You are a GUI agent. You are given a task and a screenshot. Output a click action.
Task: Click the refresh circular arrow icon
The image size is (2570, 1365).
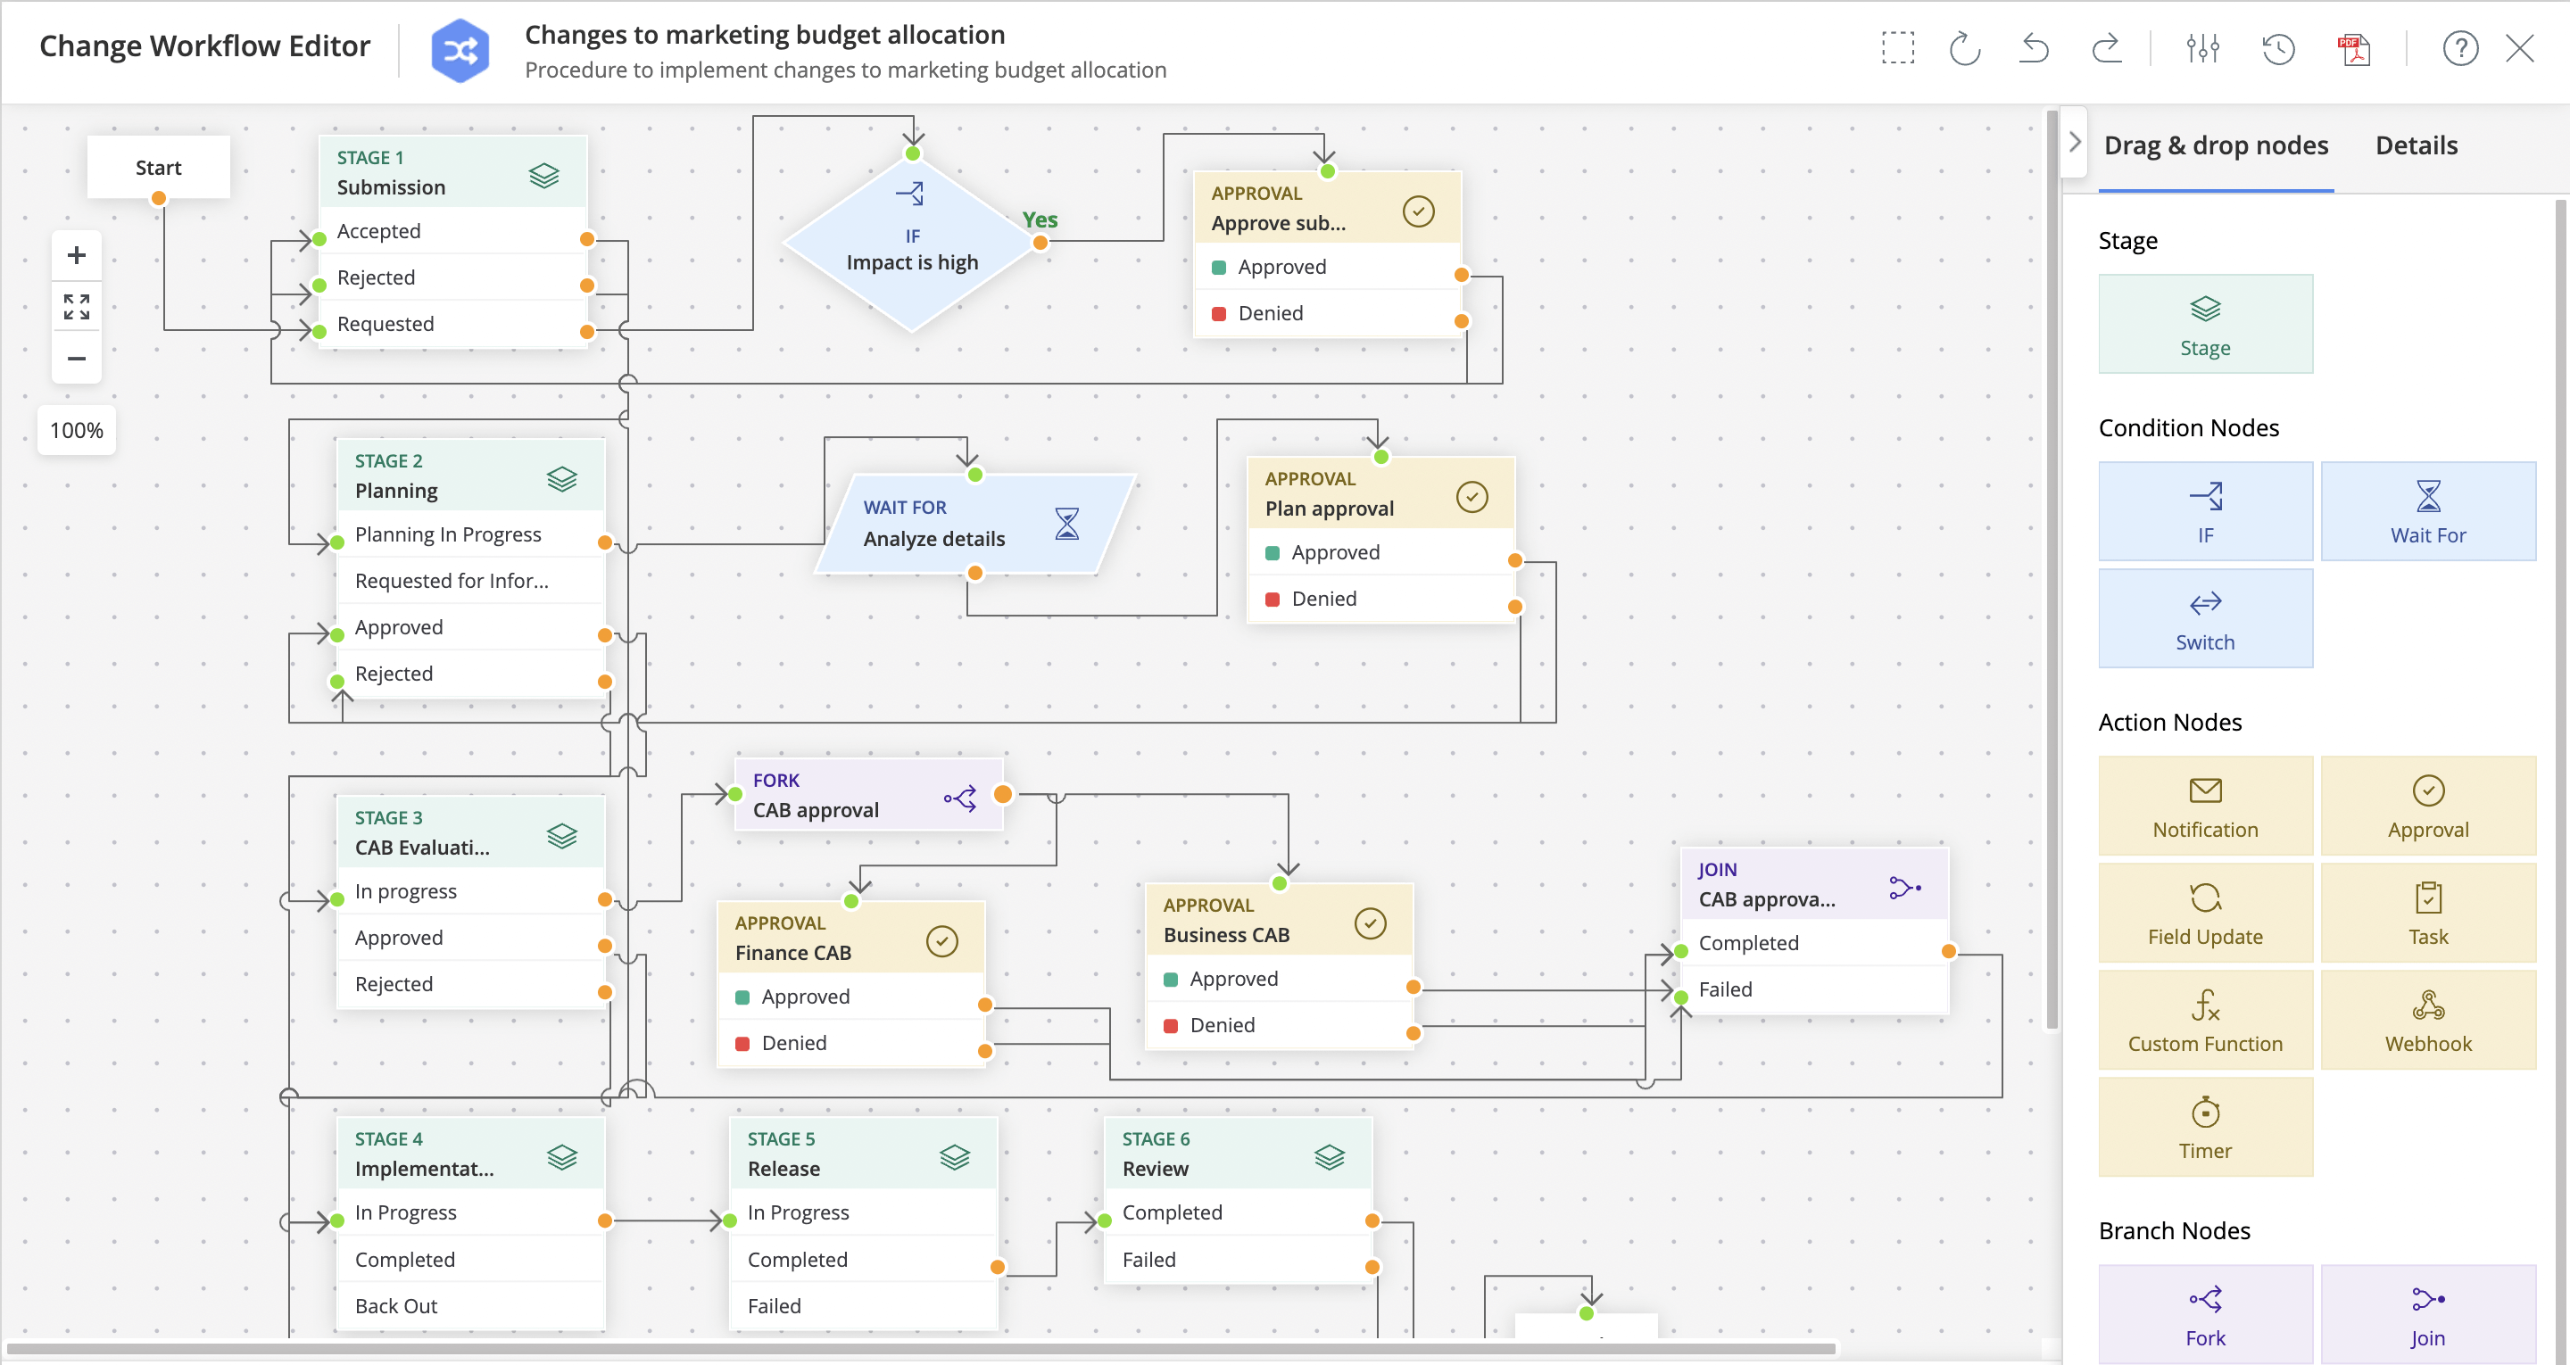coord(1963,48)
